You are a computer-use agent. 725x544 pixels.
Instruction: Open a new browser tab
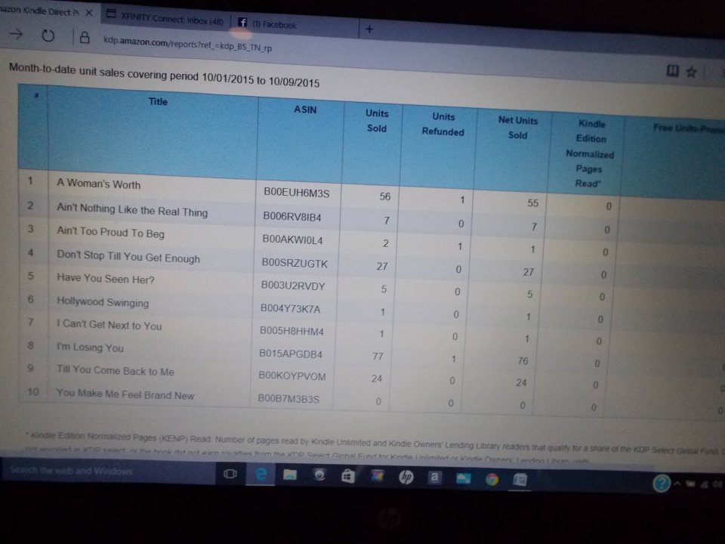point(369,29)
